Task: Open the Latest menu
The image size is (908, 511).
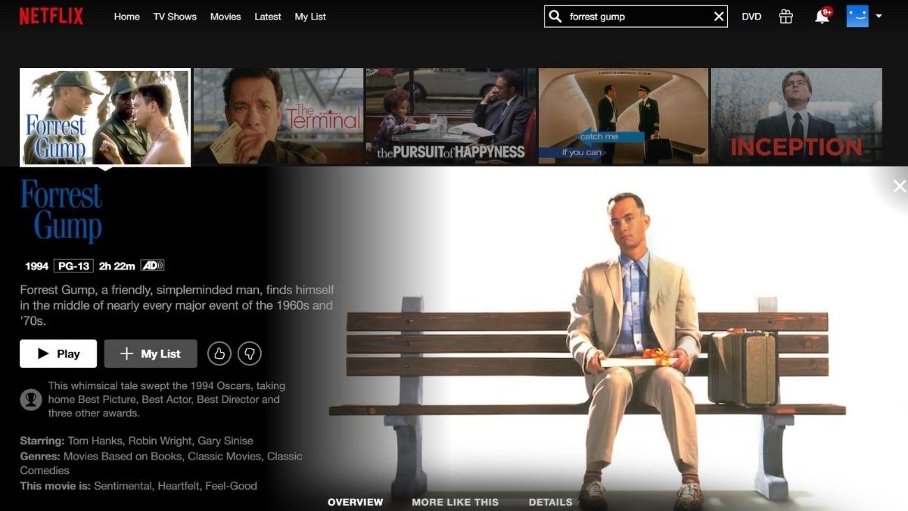Action: (x=268, y=17)
